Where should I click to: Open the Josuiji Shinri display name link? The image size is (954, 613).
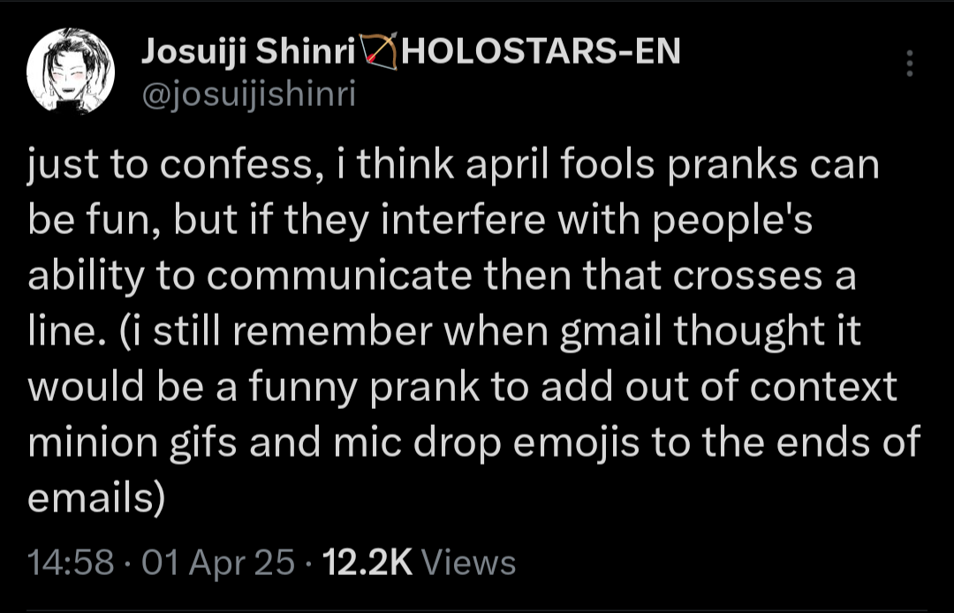click(x=247, y=53)
